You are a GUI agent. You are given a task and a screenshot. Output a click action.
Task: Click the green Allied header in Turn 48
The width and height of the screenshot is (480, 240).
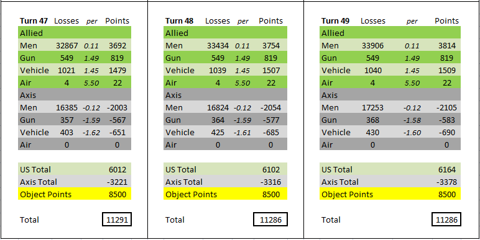point(225,33)
